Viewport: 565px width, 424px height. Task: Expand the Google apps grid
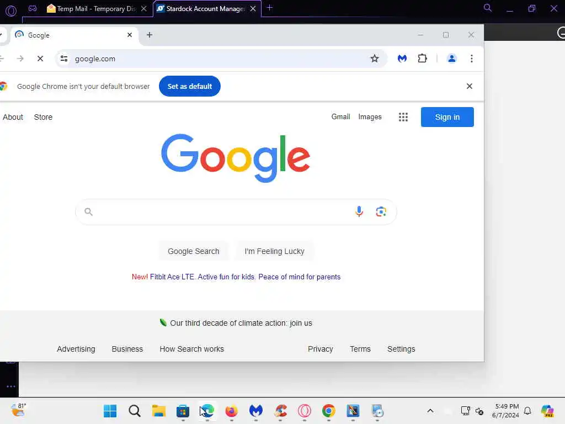[403, 117]
